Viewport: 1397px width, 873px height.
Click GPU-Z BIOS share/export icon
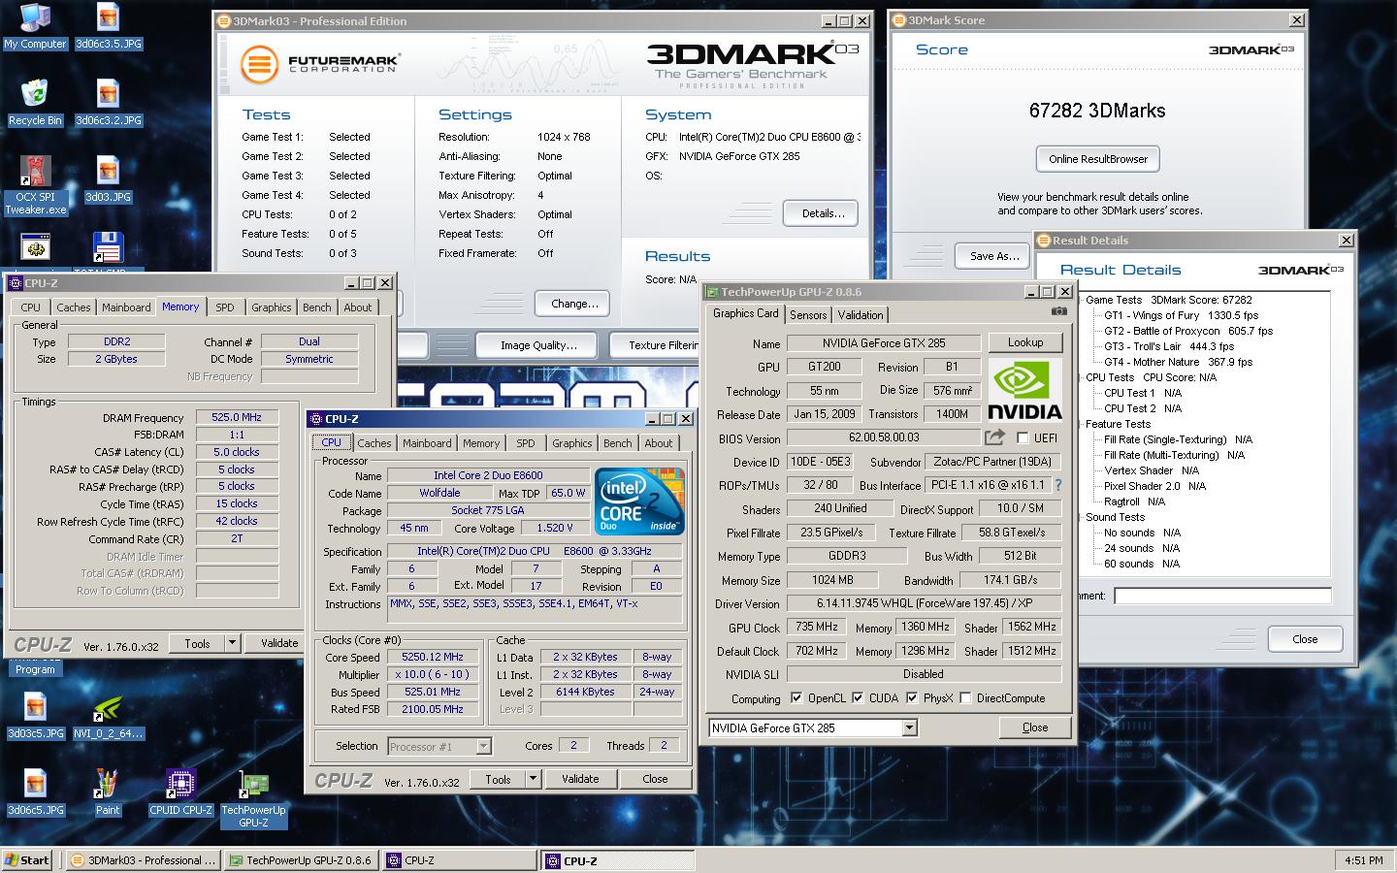tap(995, 437)
